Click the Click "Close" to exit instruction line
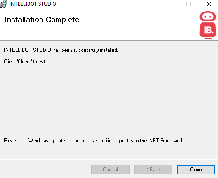Image resolution: width=218 pixels, height=178 pixels. [25, 62]
